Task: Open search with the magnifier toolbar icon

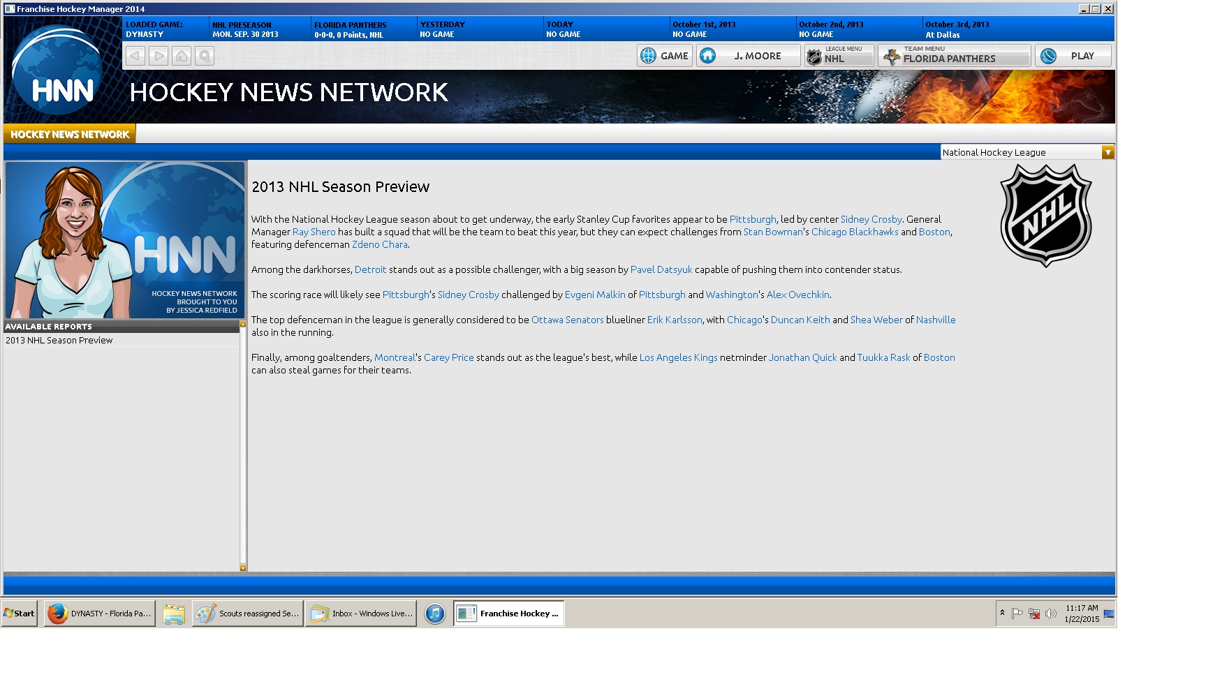Action: [x=205, y=56]
